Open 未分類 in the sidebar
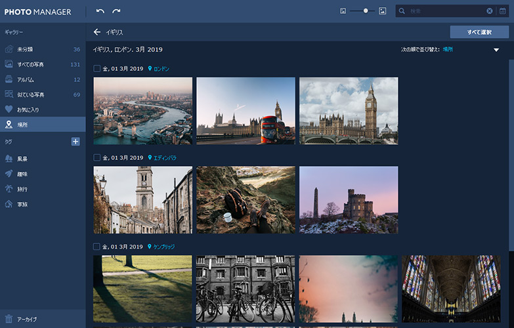The image size is (514, 328). point(43,49)
